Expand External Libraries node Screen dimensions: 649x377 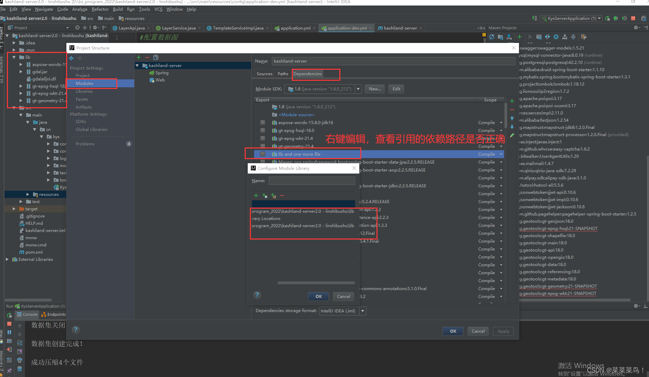[7, 259]
